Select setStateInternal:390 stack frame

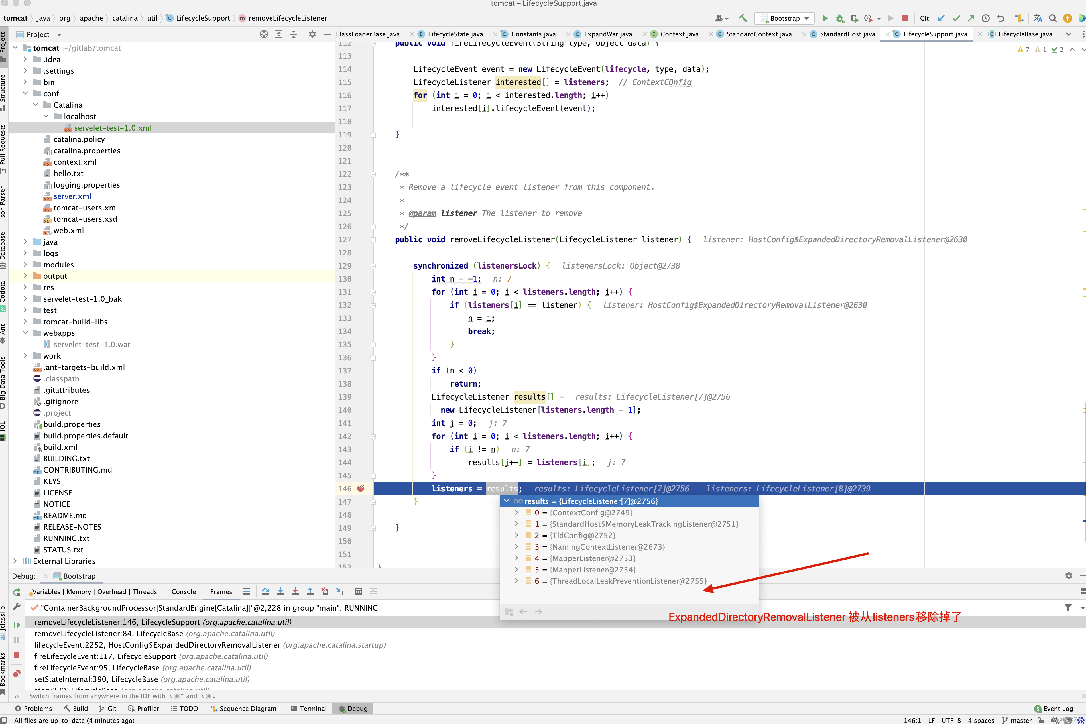click(142, 679)
